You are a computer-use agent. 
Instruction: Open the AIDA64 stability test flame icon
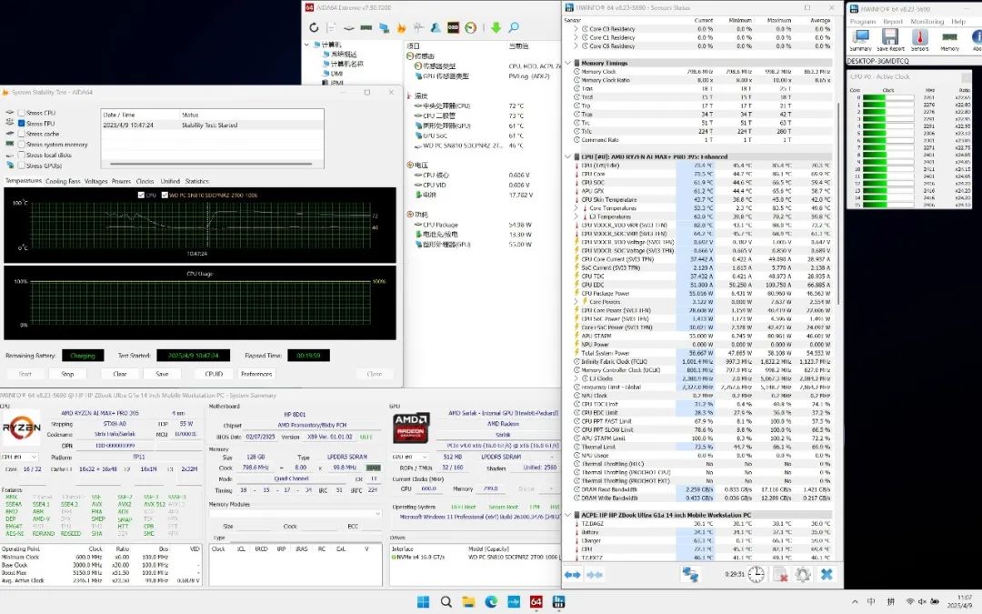click(x=402, y=27)
